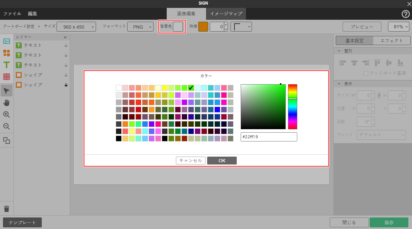Open the 背景色 color swatch
Viewport: 412px width, 229px height.
point(178,27)
